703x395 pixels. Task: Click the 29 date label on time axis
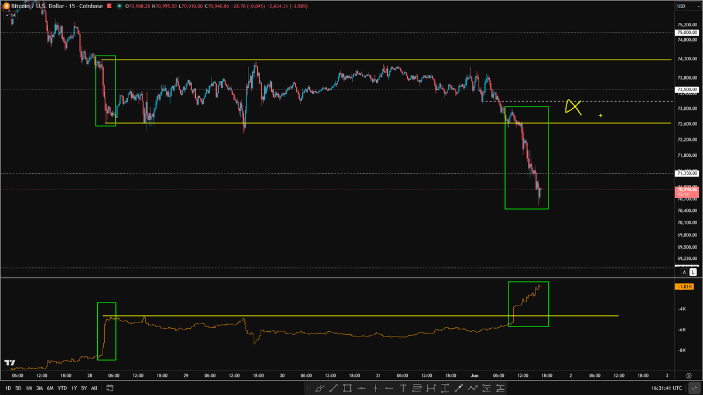pos(185,376)
